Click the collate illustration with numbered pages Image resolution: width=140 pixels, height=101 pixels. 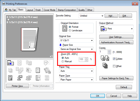[x=105, y=58]
